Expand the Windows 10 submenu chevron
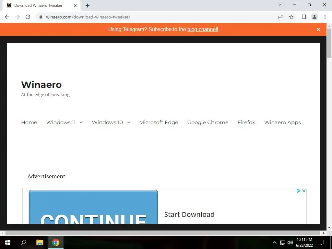The image size is (332, 249). pyautogui.click(x=128, y=122)
